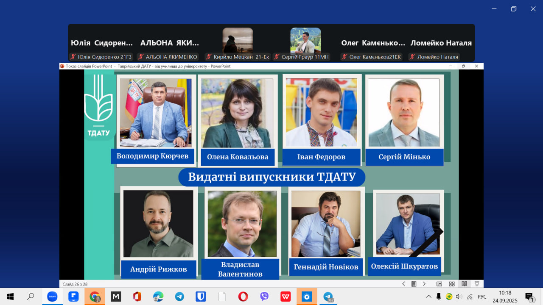Open the clock and calendar flyout

[x=505, y=297]
